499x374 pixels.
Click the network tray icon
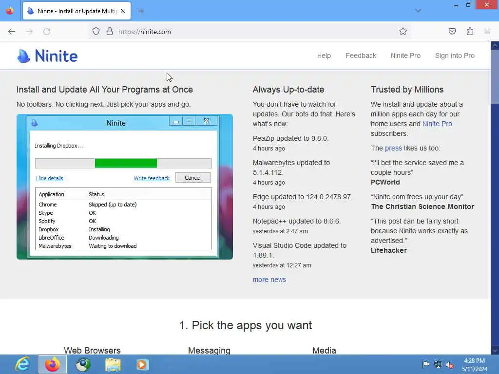[x=438, y=364]
